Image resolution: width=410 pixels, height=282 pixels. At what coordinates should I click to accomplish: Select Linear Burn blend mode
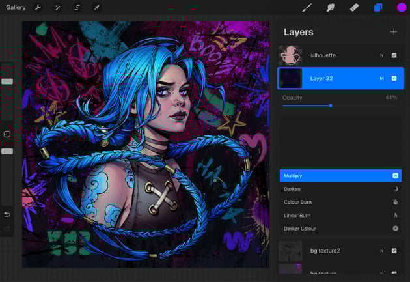point(340,216)
